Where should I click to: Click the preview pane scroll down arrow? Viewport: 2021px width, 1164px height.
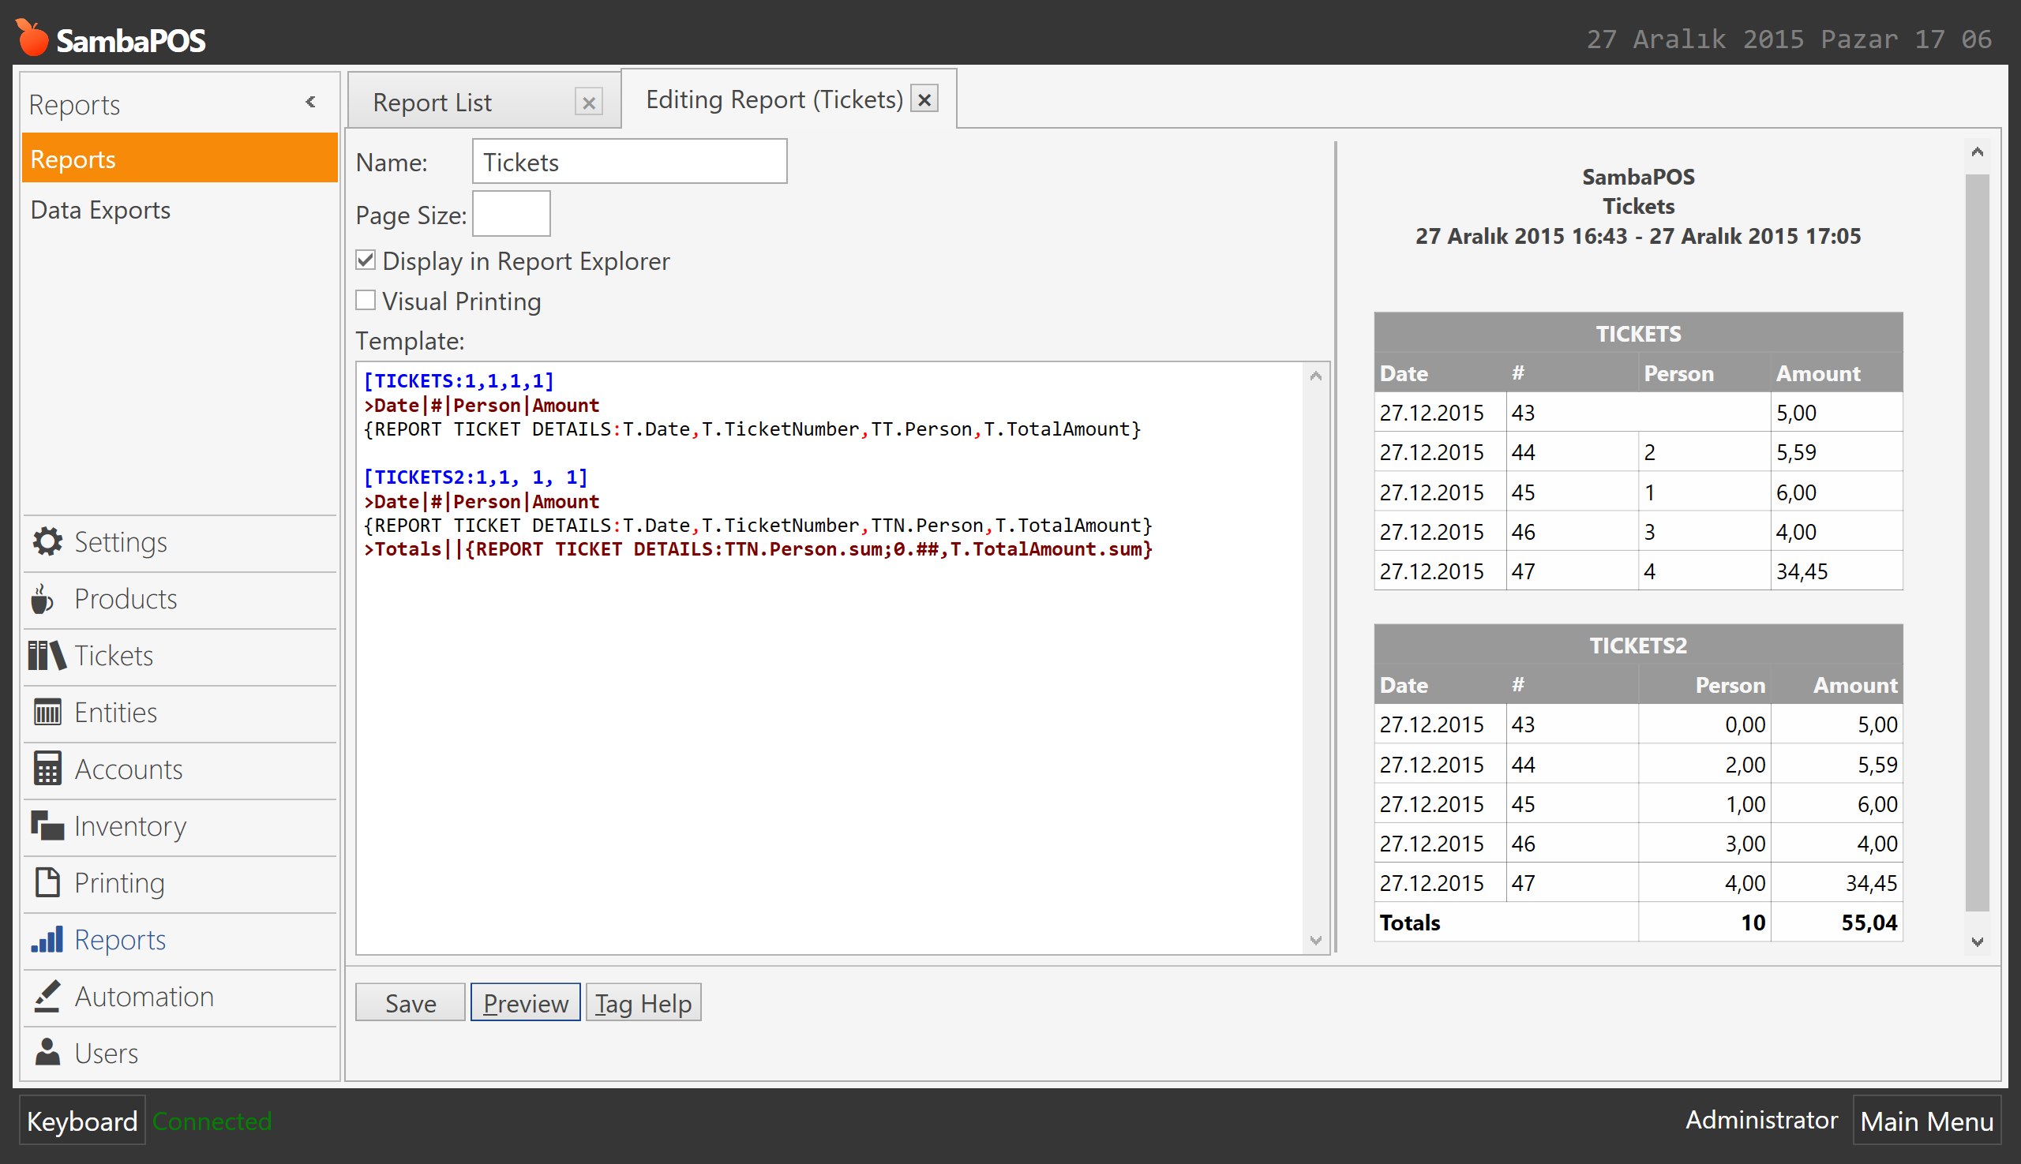(x=1977, y=941)
